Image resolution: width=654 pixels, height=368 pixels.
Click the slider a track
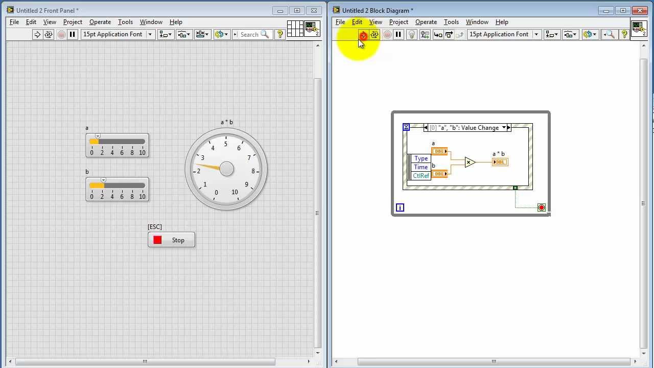118,142
